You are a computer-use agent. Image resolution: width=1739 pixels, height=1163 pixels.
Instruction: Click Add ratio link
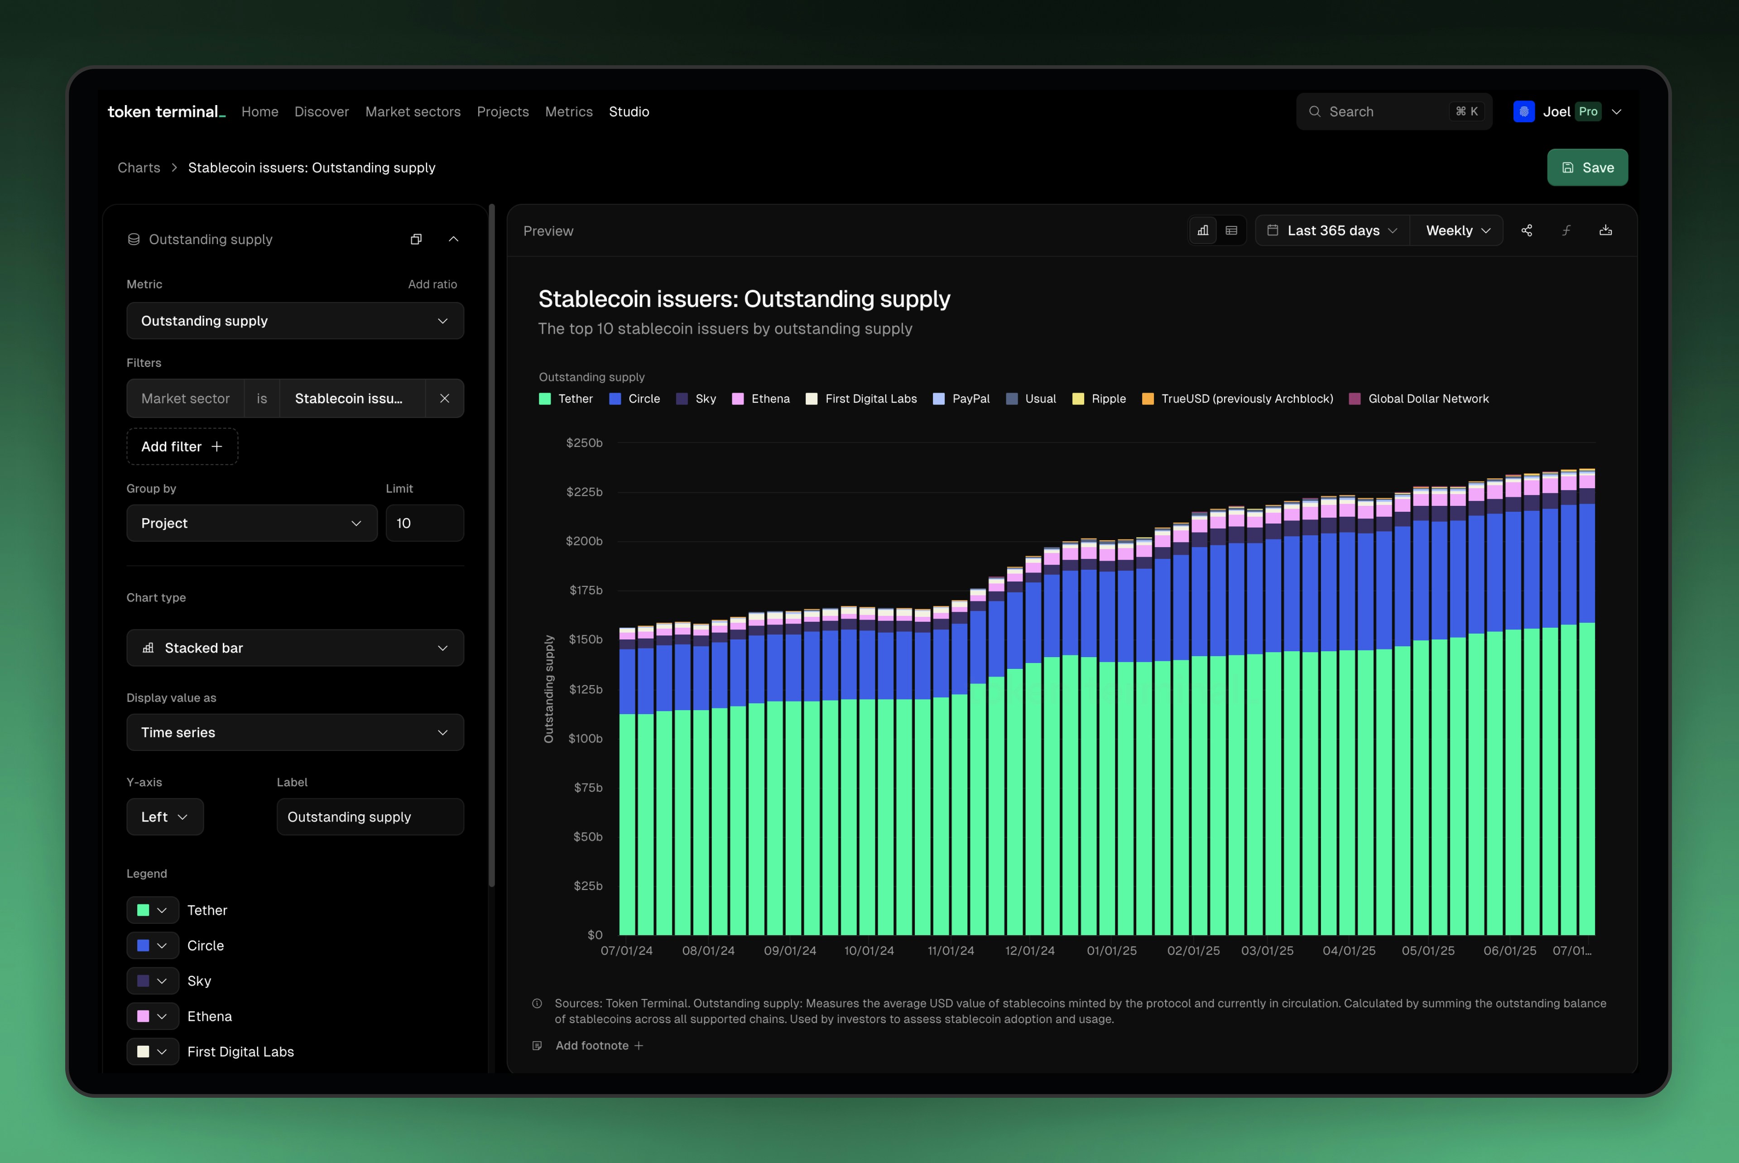tap(432, 284)
